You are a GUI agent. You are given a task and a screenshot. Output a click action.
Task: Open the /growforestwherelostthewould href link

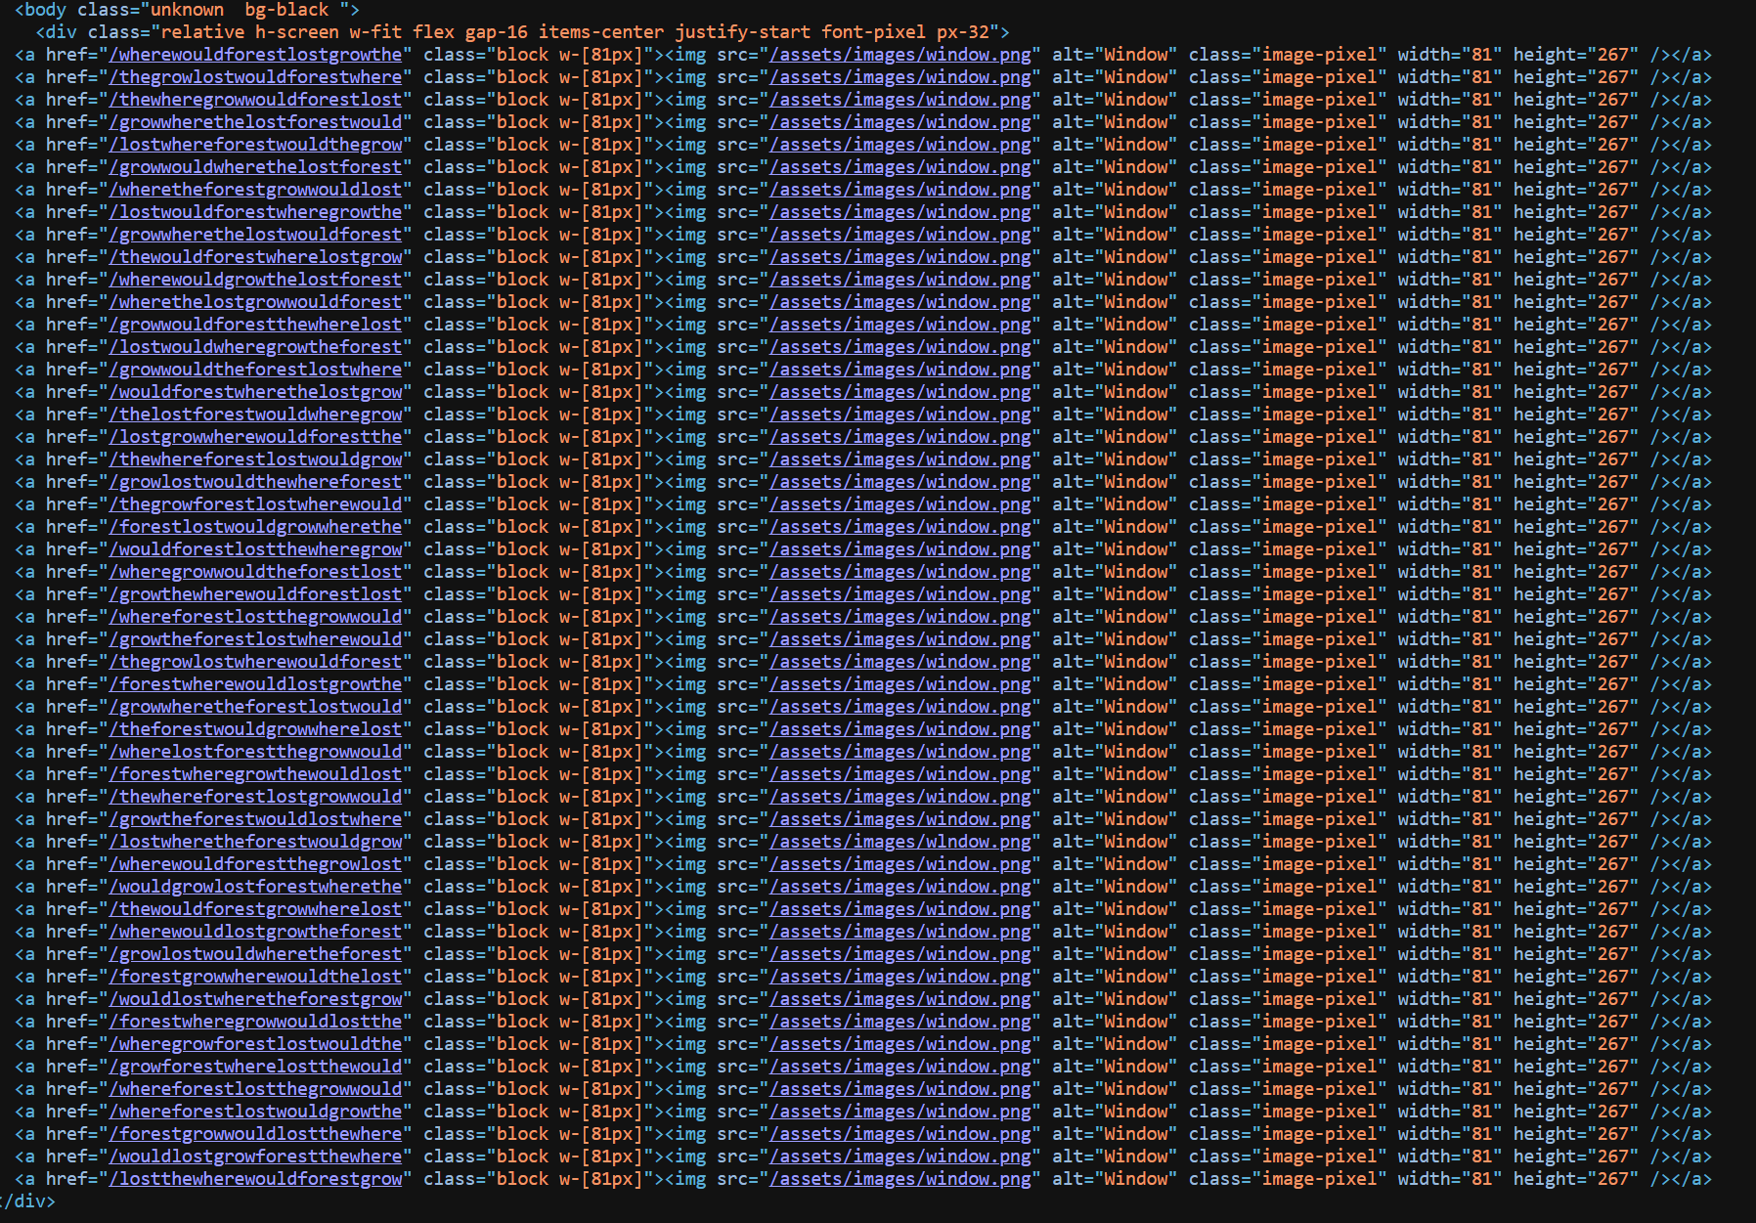coord(255,1067)
